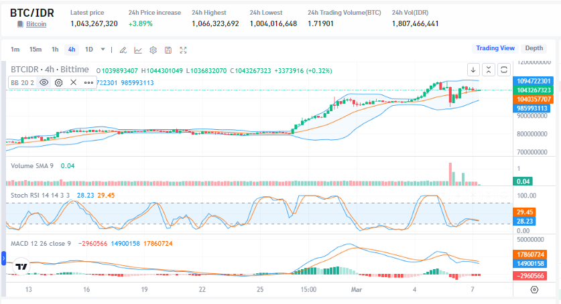Open the Bitcoin link under BTC/IDR
561x304 pixels.
(36, 24)
